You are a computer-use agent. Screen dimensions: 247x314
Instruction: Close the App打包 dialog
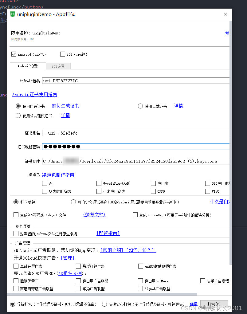[x=225, y=14]
